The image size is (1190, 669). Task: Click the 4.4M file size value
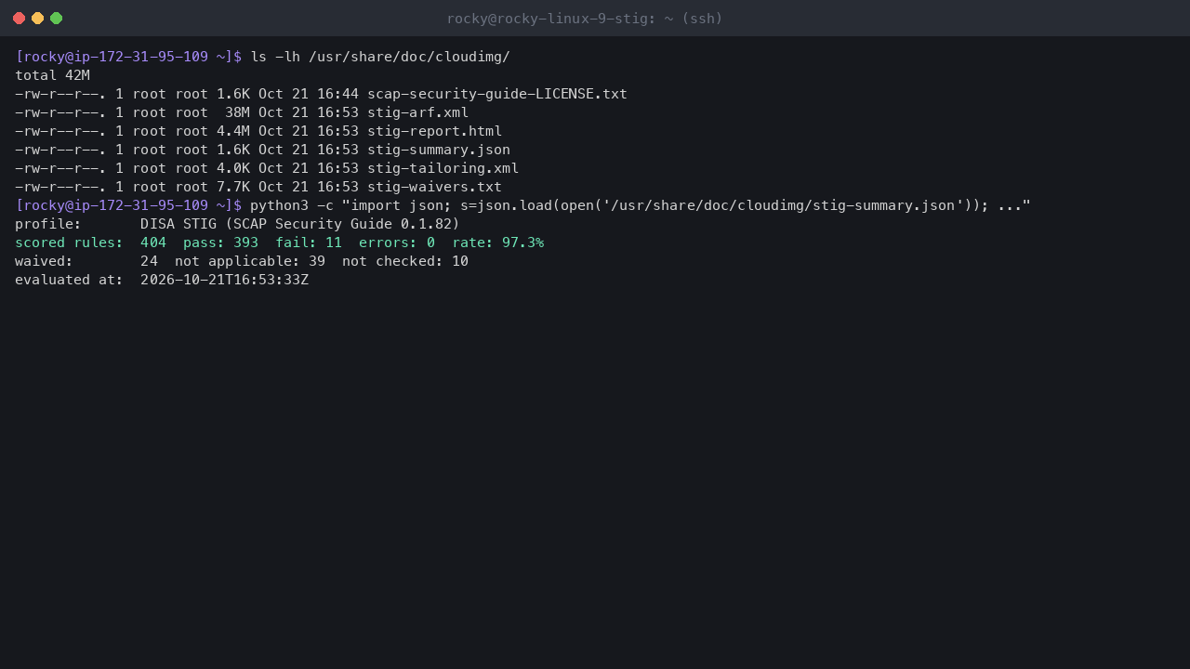[233, 131]
